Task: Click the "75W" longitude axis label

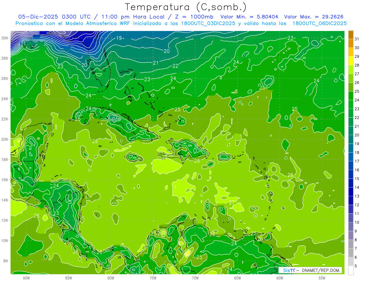Action: (153, 278)
